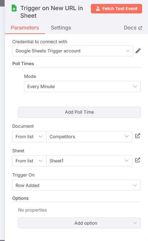Edit credential with the pencil icon
This screenshot has height=241, width=148.
pos(138,51)
